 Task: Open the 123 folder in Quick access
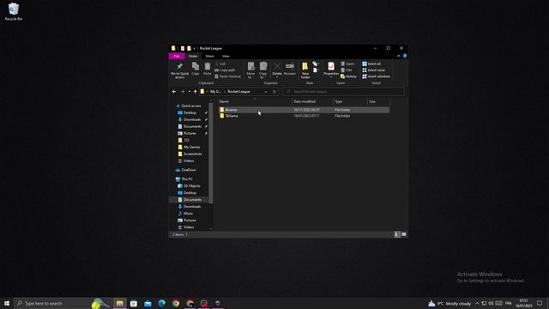click(186, 140)
